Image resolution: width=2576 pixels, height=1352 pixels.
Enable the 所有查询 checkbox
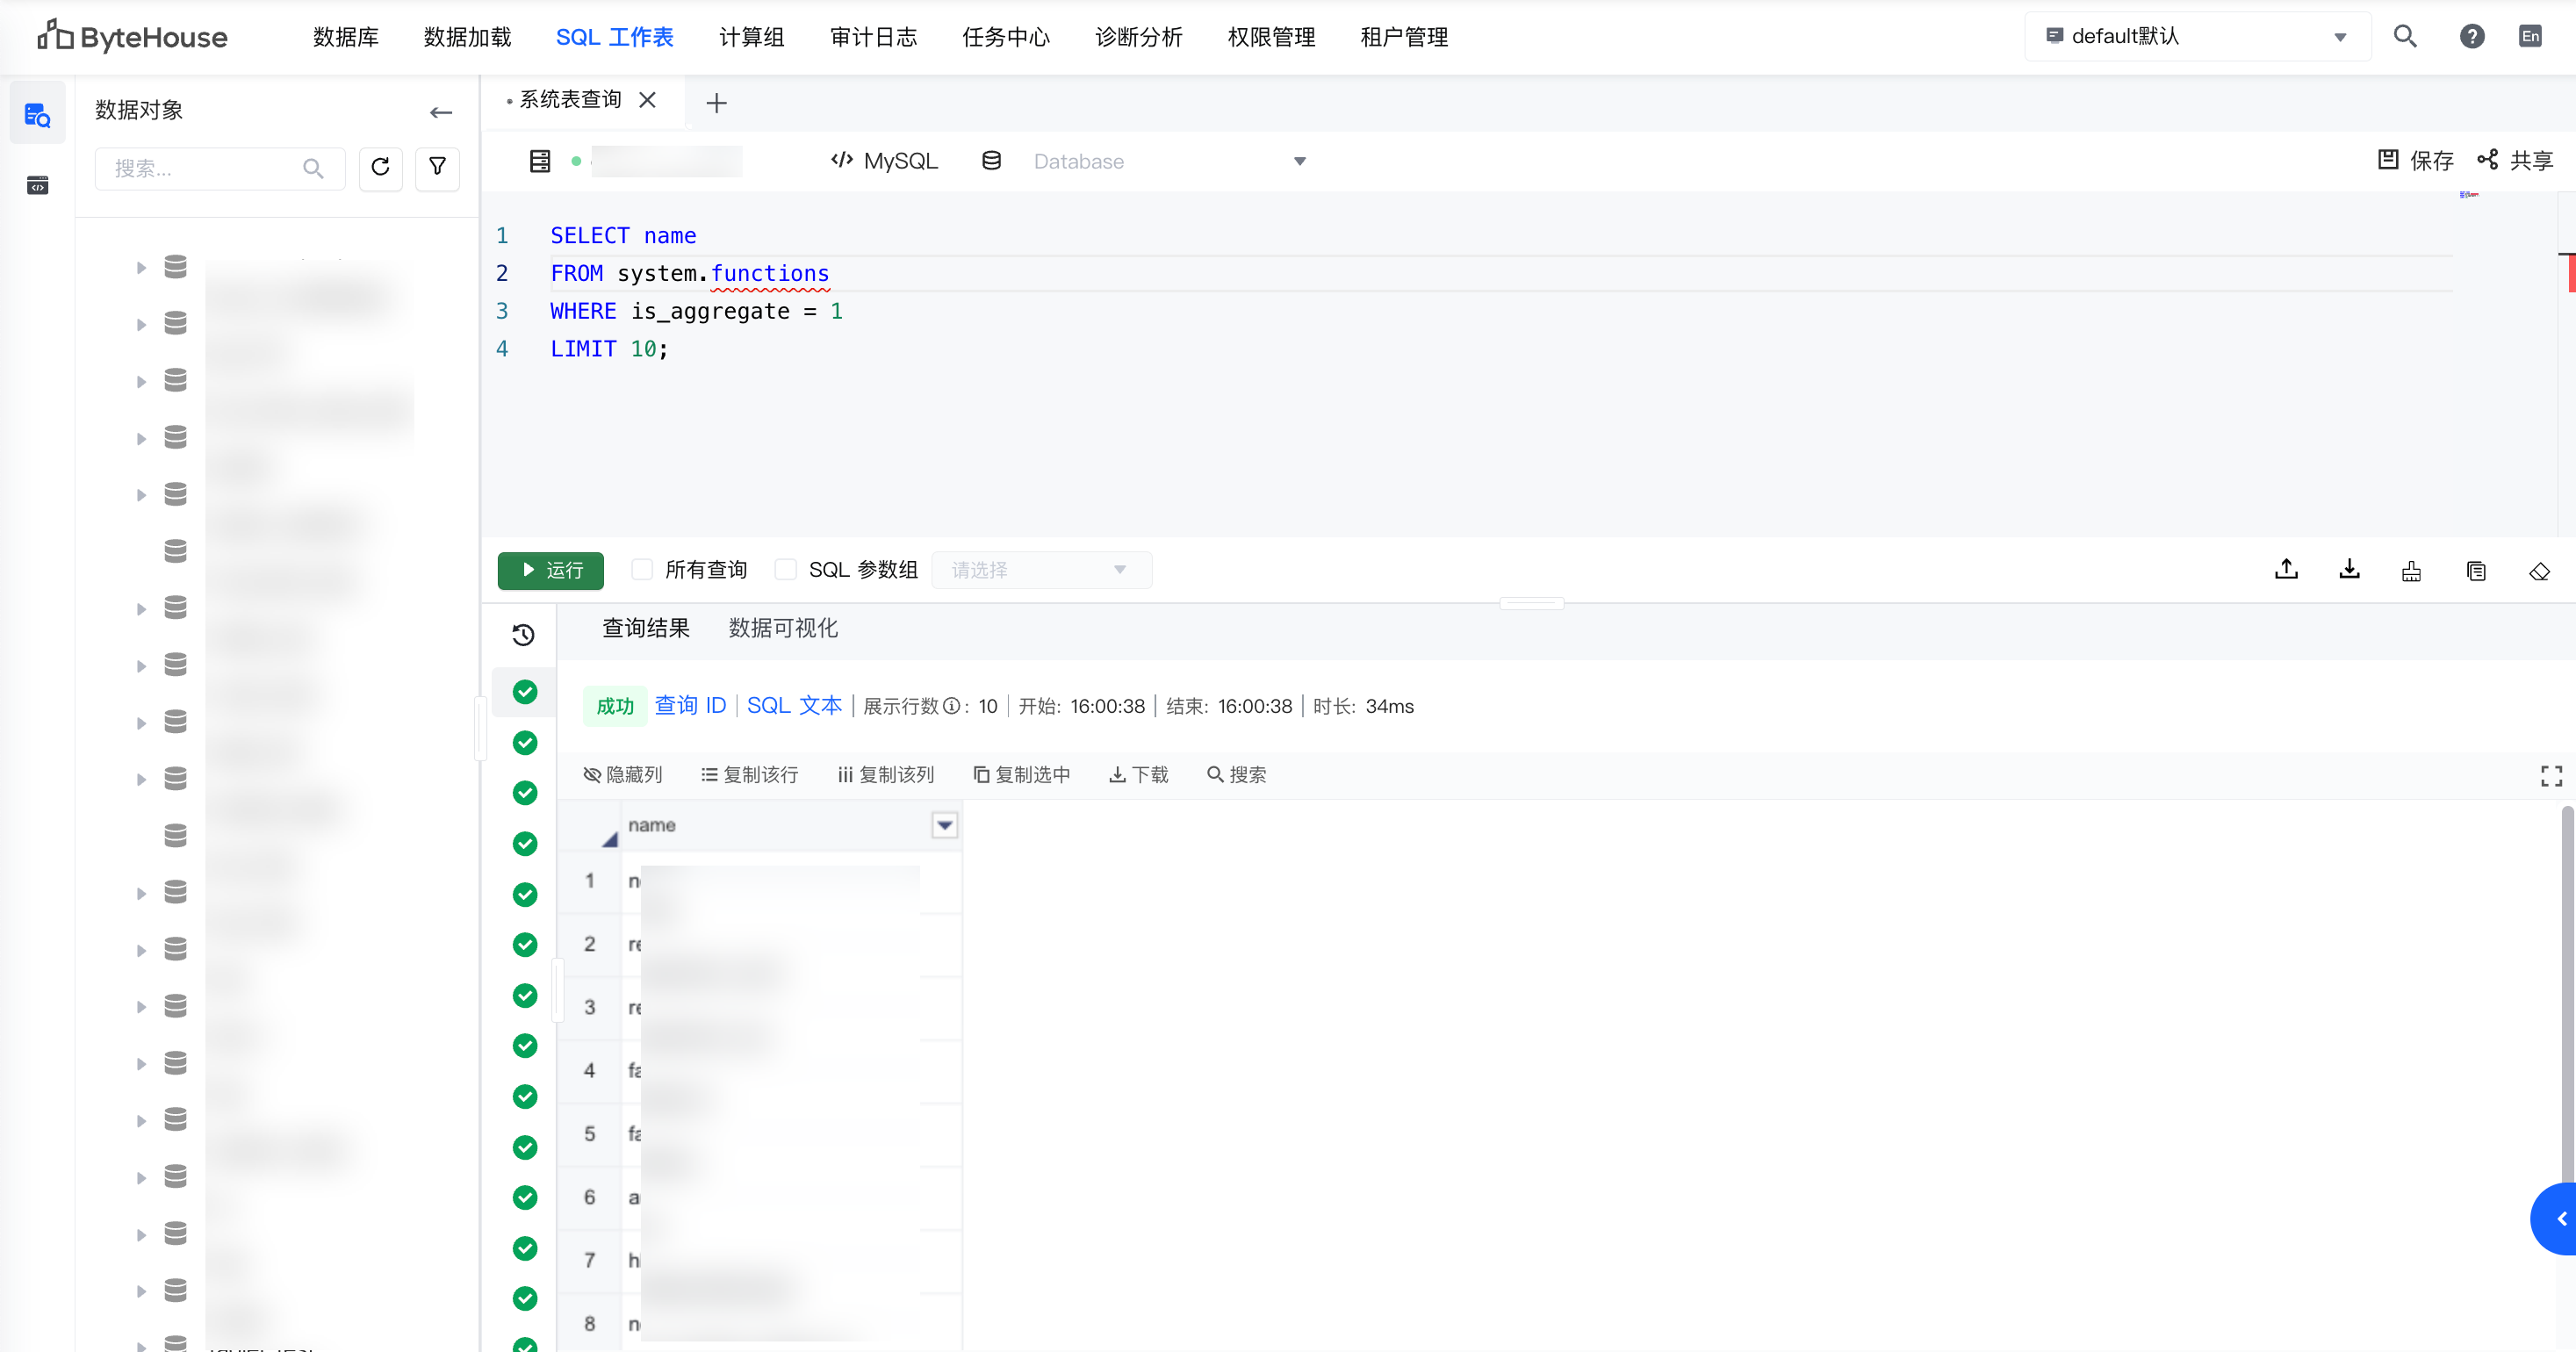(x=642, y=570)
